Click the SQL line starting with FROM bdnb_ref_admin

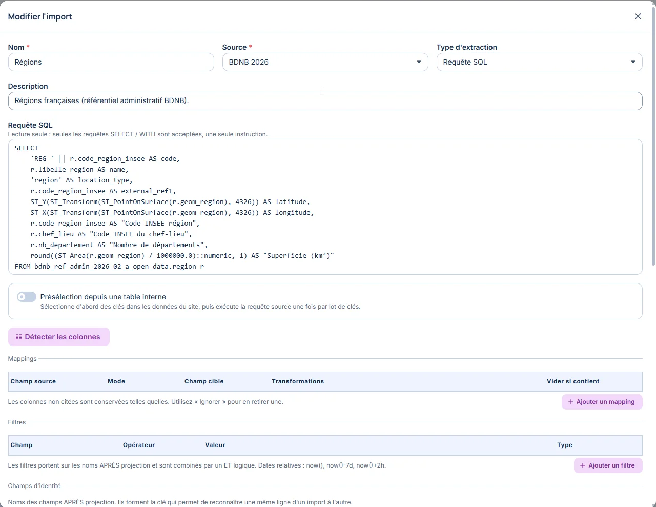[109, 267]
